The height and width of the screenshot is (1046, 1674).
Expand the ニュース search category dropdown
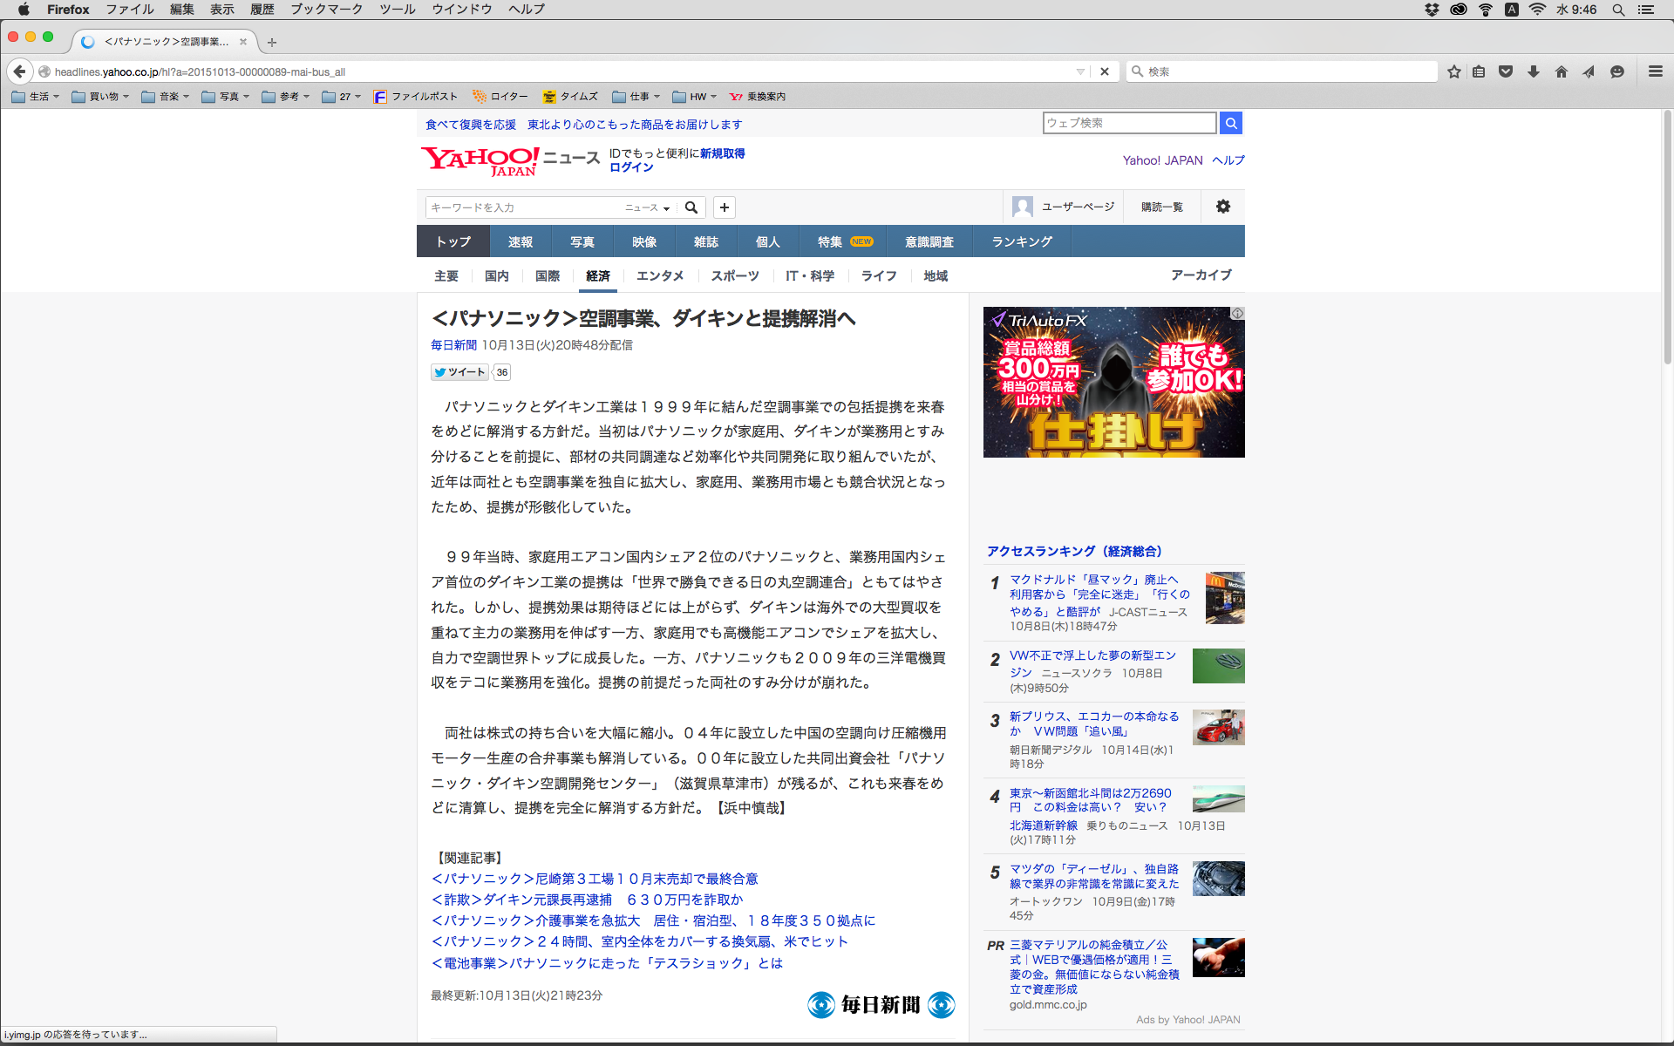(x=647, y=207)
